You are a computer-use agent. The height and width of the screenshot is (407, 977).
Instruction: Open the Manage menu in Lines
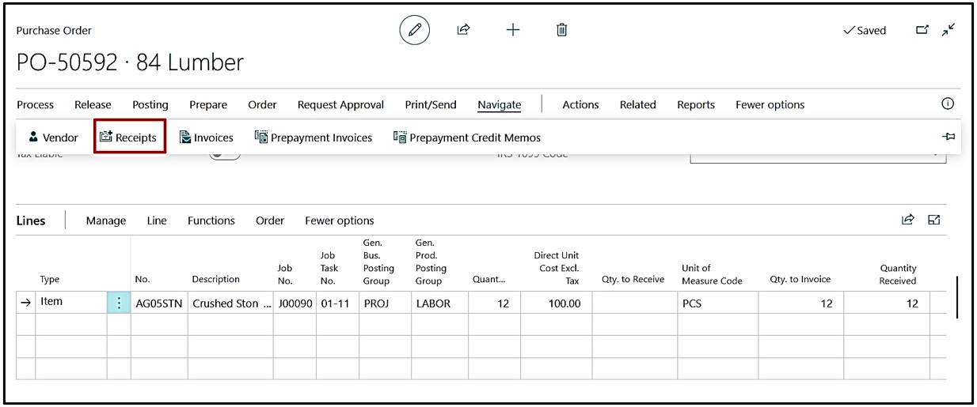point(106,220)
